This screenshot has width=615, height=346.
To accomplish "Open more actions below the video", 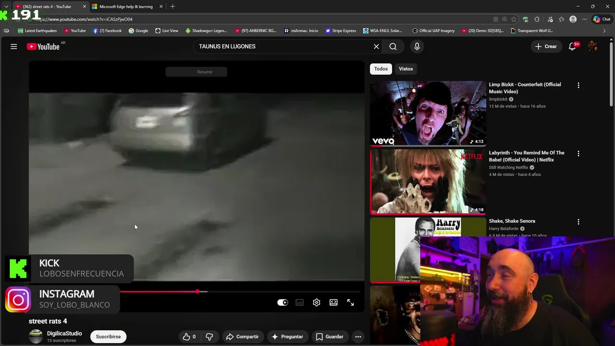I will point(358,337).
